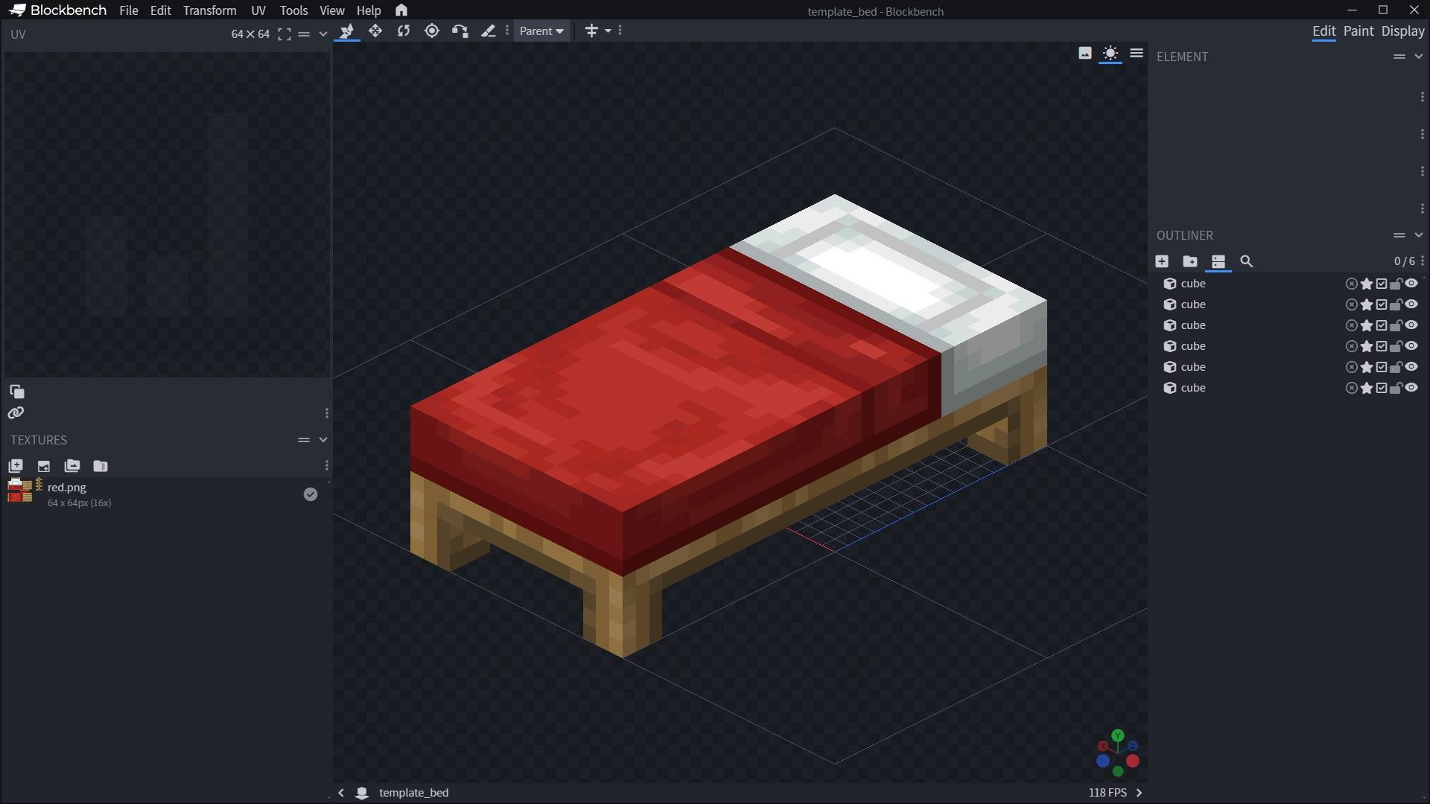
Task: Open the Outliner search magnifier
Action: click(x=1247, y=261)
